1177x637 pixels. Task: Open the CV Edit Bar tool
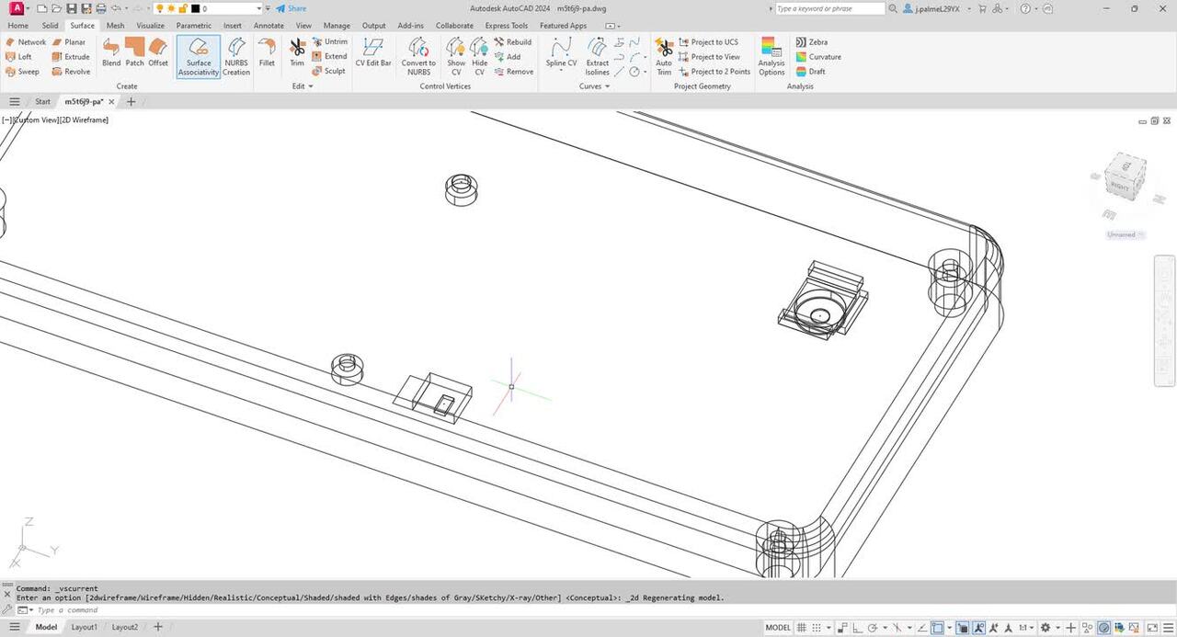click(x=373, y=52)
